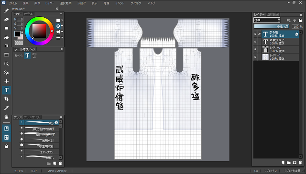Select the Magic Wand tool
This screenshot has height=174, width=306.
pos(6,64)
